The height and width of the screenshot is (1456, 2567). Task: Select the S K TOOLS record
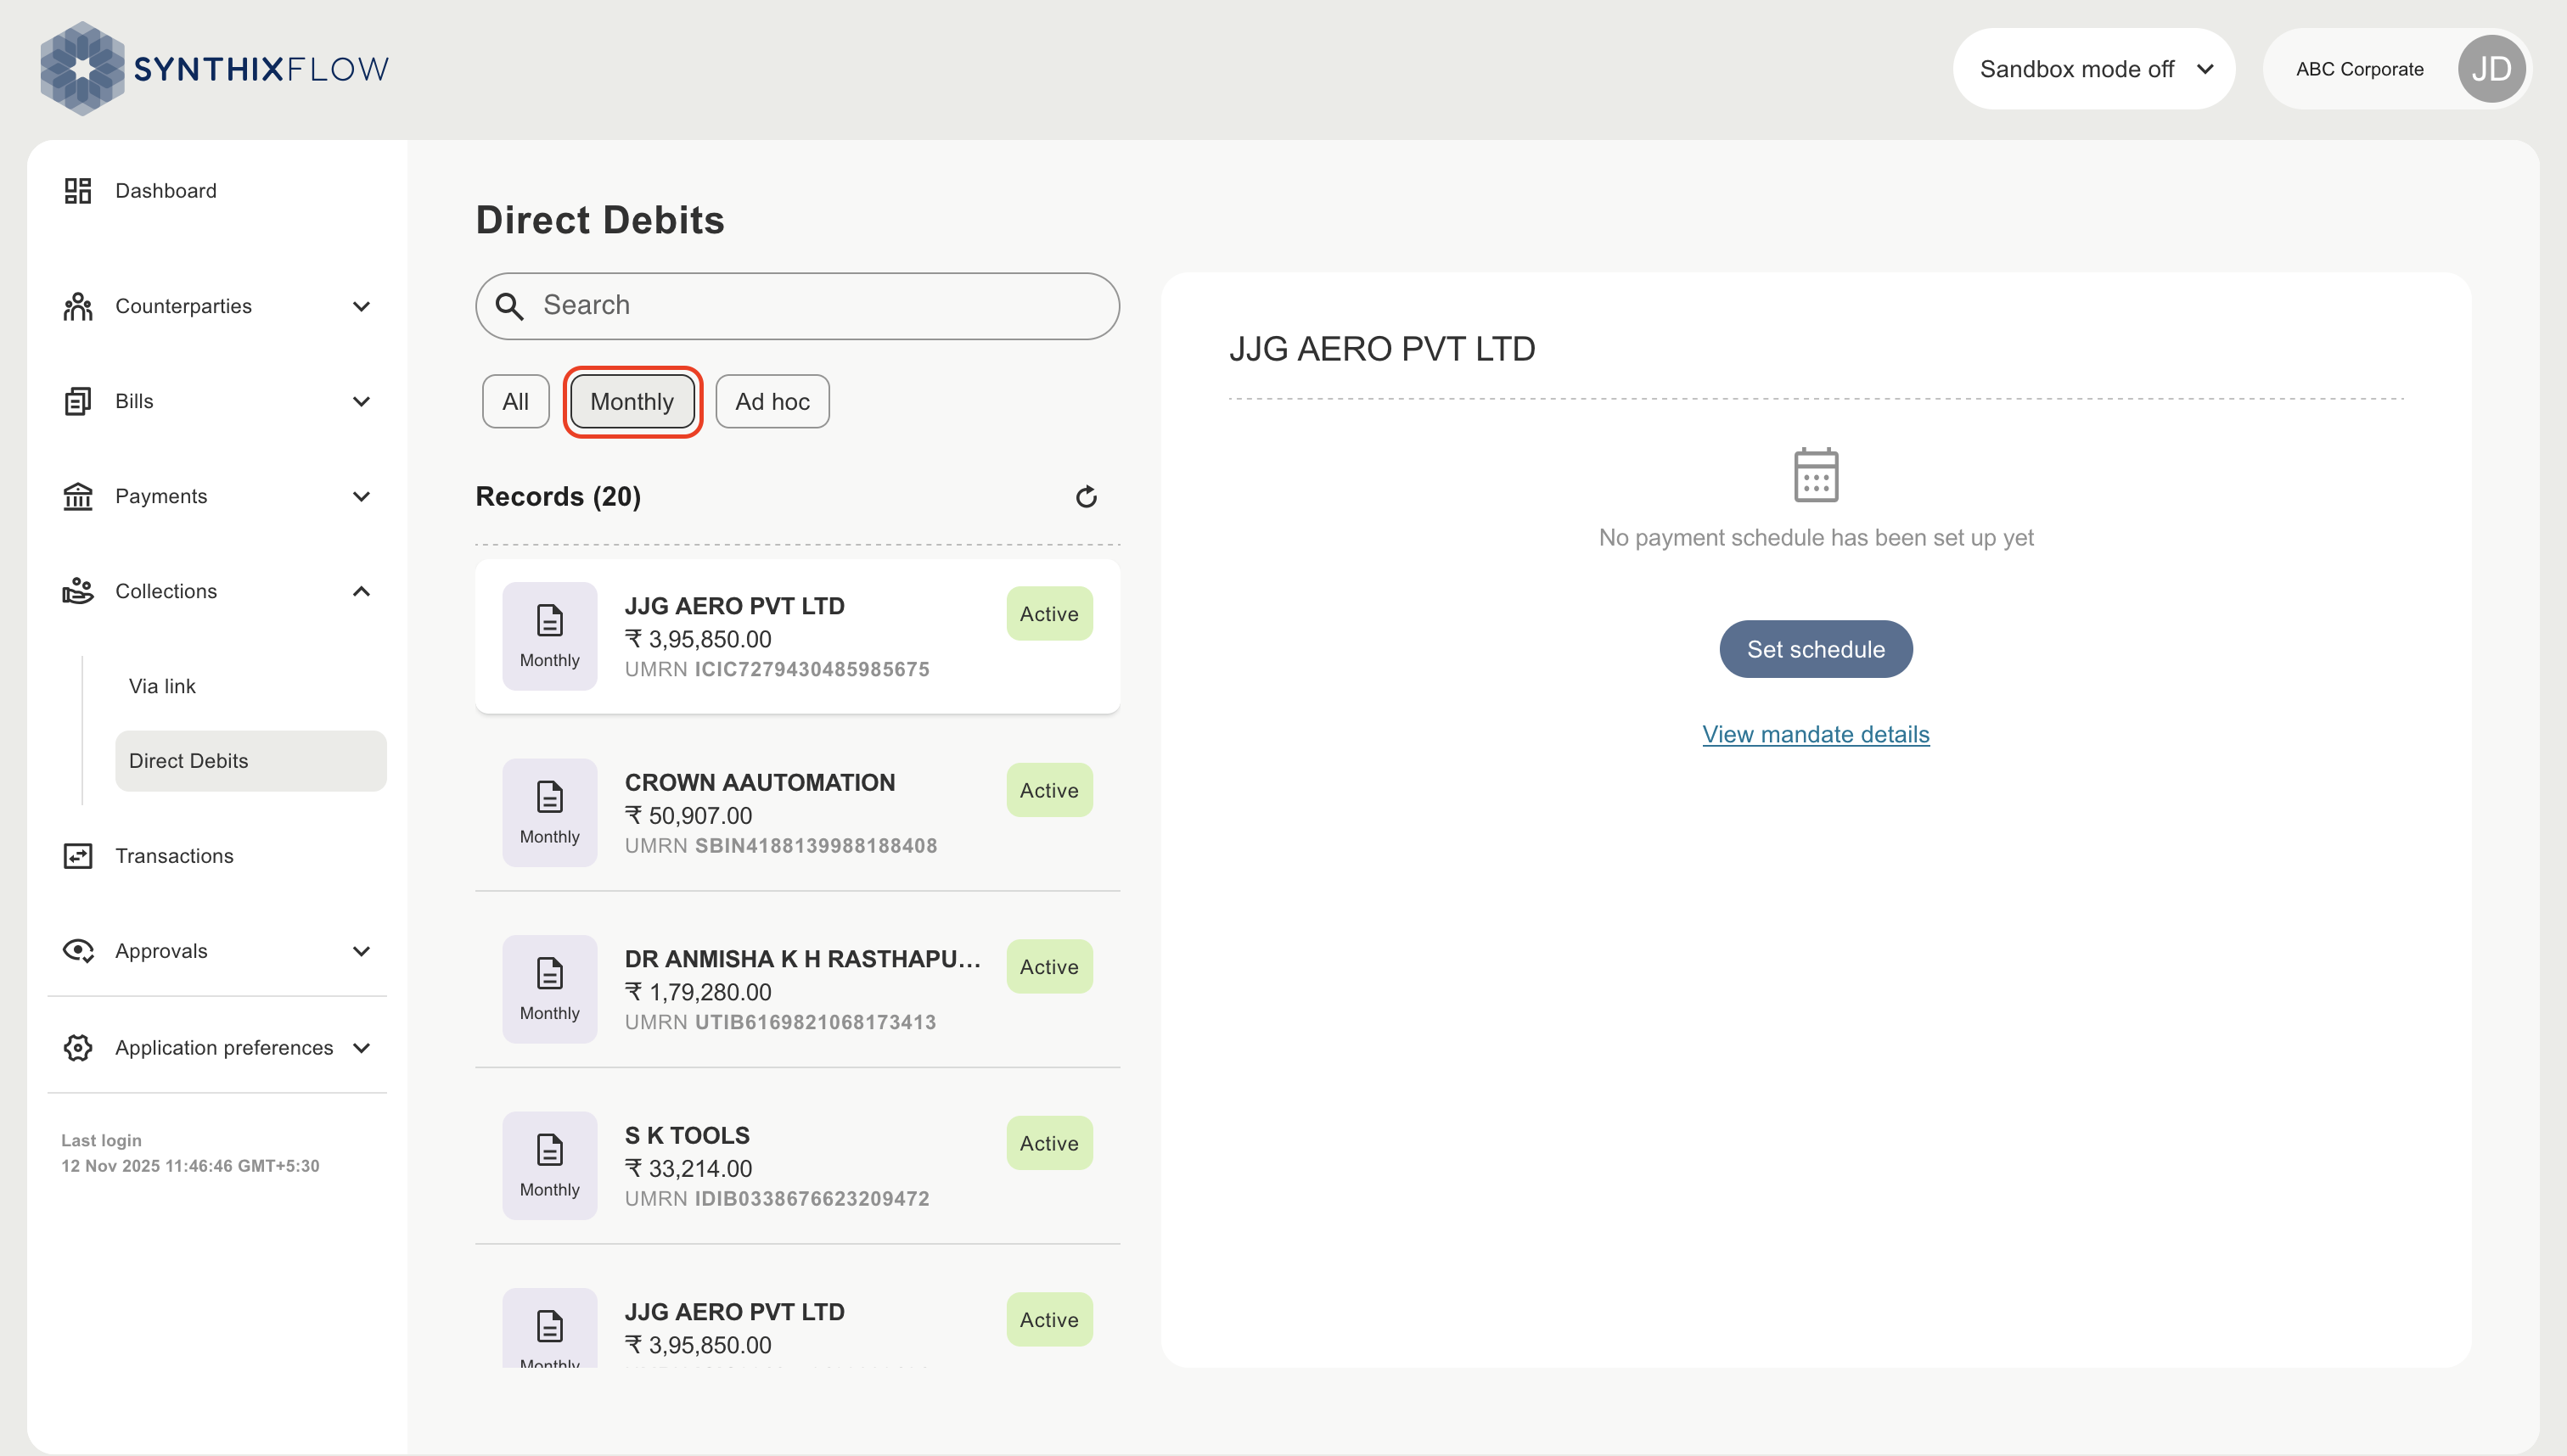797,1166
